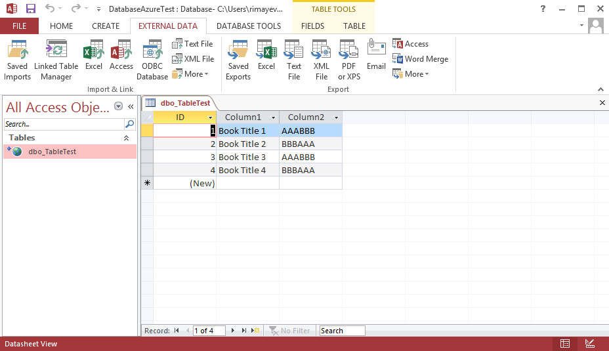Go to last record
This screenshot has width=609, height=351.
point(243,331)
